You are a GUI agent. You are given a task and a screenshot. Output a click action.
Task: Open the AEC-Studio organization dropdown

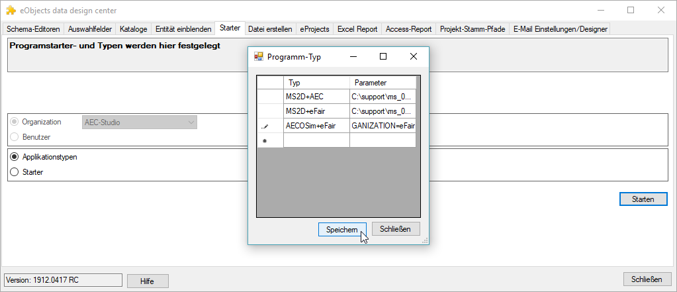pos(140,122)
